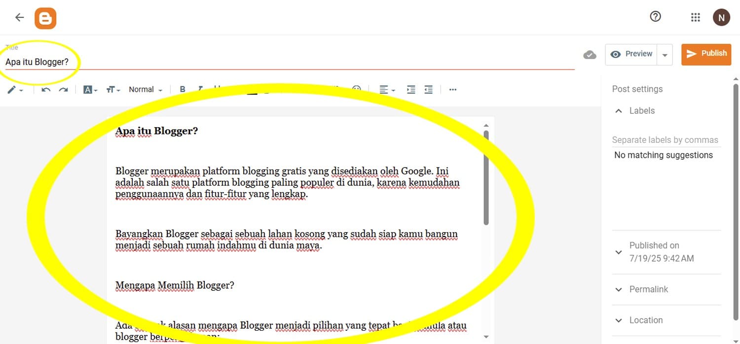740x344 pixels.
Task: Open the font size dropdown
Action: pos(113,90)
